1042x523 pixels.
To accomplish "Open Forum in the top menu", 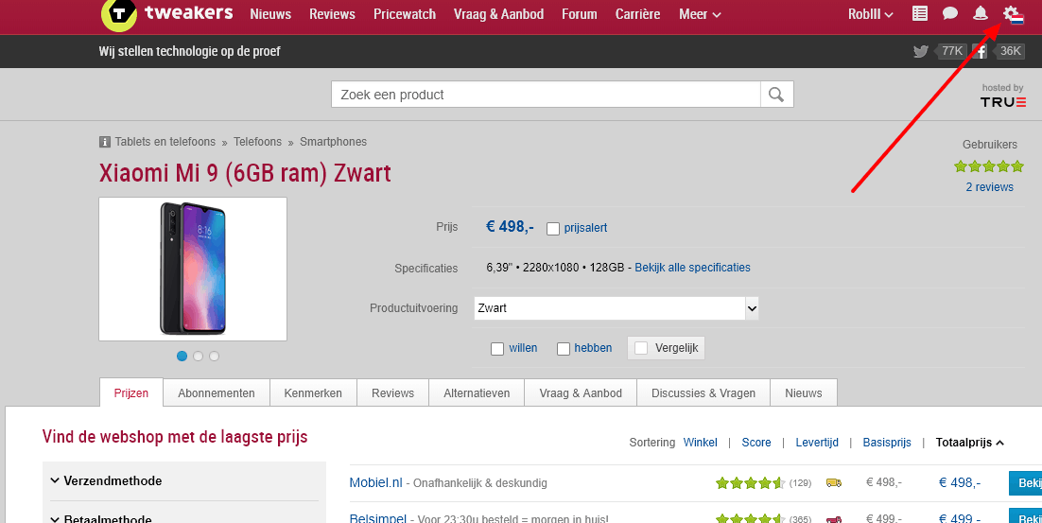I will click(580, 14).
